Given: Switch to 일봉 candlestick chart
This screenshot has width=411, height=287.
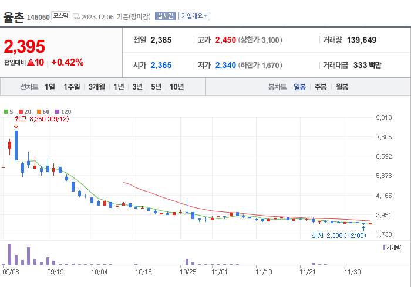Looking at the screenshot, I should point(299,87).
